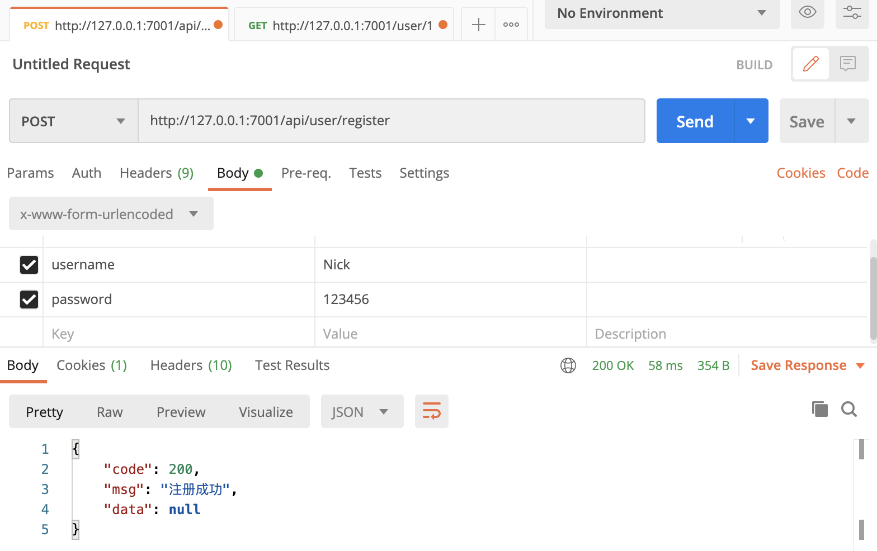Open the Code link
The height and width of the screenshot is (551, 877).
[x=852, y=173]
